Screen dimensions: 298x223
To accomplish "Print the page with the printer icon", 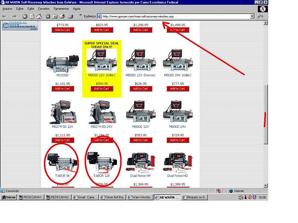I will point(70,16).
